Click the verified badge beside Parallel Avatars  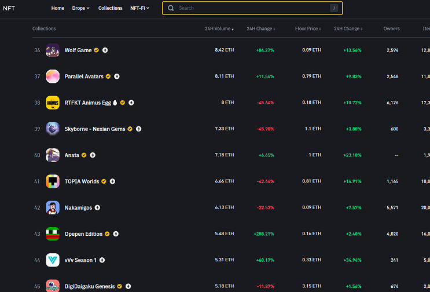click(108, 76)
